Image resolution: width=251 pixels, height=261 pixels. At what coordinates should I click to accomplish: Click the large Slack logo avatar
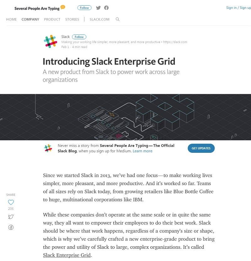(51, 41)
